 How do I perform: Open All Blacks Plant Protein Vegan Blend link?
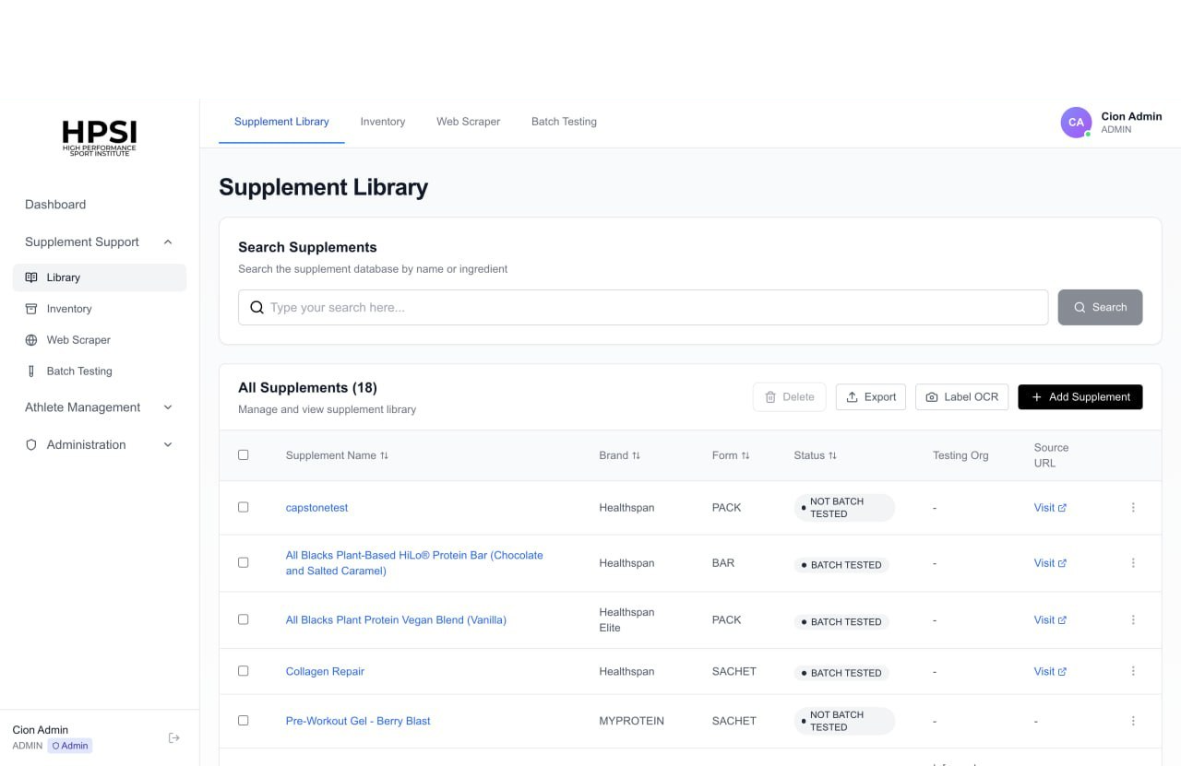[x=396, y=620]
